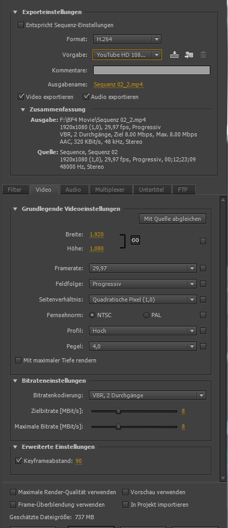Open the Vorgabe YouTube HD preset dropdown
Viewport: 228px width, 528px height.
(x=127, y=55)
